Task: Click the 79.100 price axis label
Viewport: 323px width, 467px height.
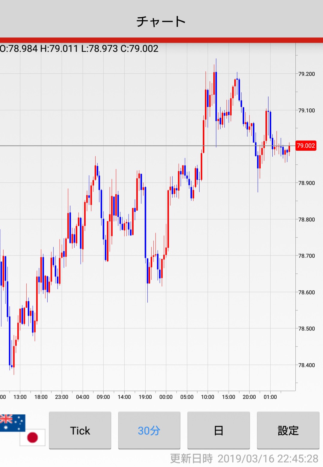Action: pyautogui.click(x=307, y=111)
